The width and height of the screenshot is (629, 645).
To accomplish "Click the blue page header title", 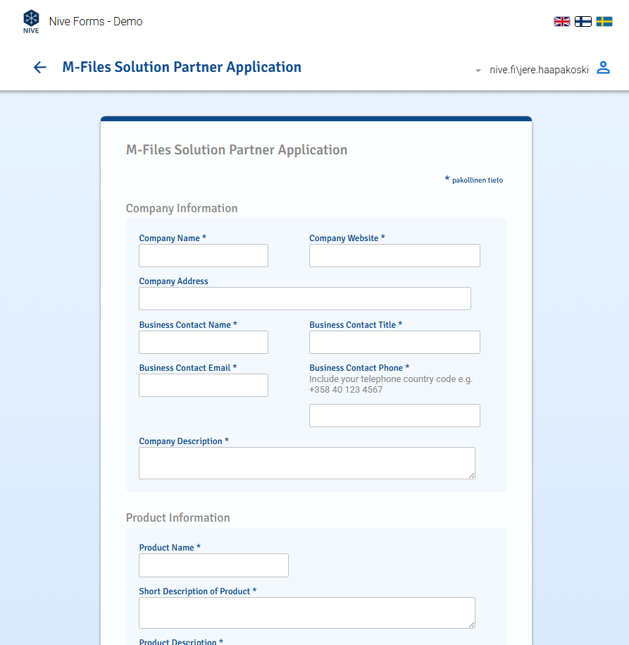I will (182, 67).
